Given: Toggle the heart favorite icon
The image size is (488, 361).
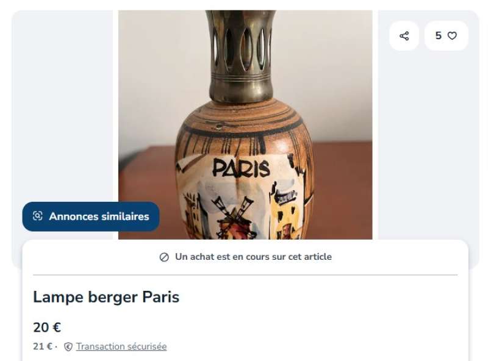Looking at the screenshot, I should (452, 36).
